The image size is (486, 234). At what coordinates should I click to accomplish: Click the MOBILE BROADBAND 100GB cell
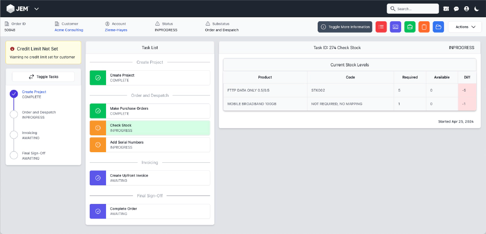265,104
